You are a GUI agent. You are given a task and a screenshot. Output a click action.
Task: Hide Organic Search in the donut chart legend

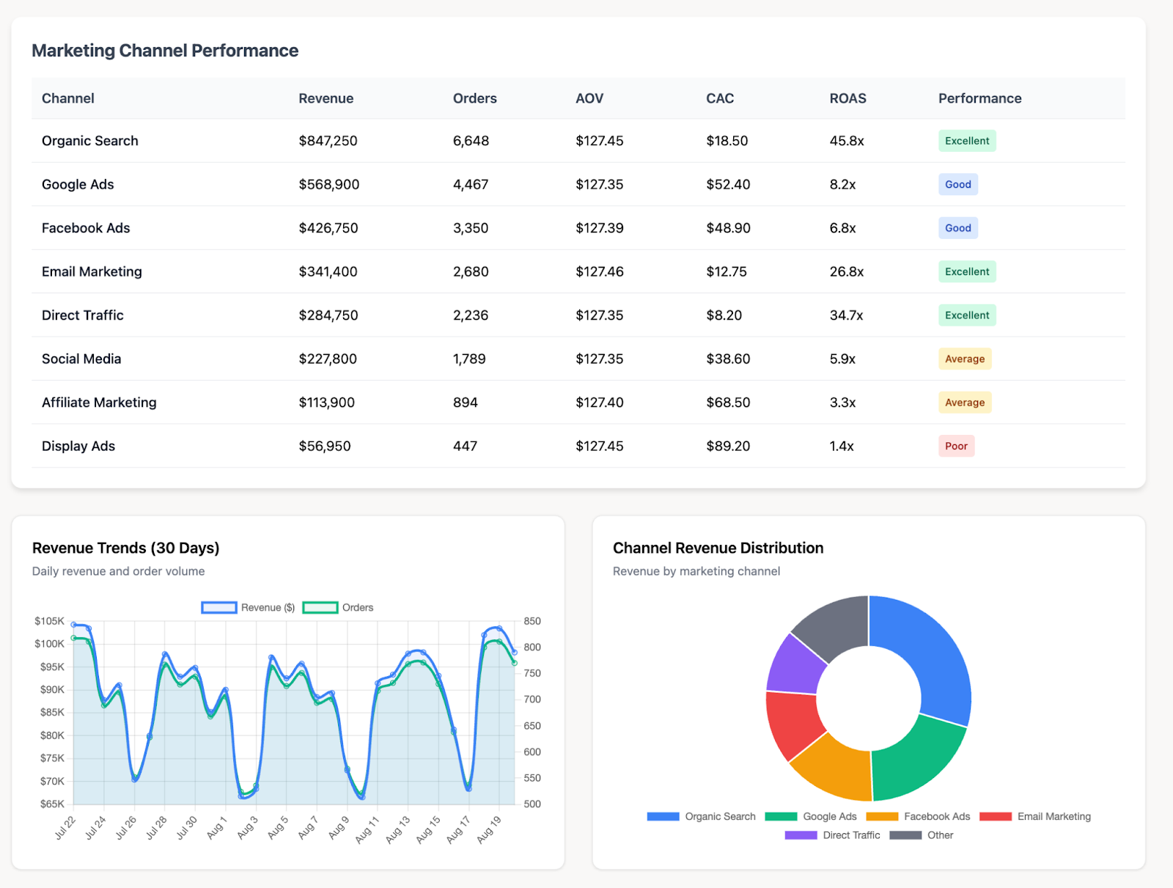coord(701,816)
